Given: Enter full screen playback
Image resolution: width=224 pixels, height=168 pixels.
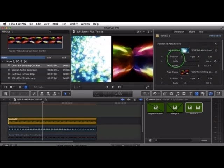Looking at the screenshot, I should coord(147,87).
